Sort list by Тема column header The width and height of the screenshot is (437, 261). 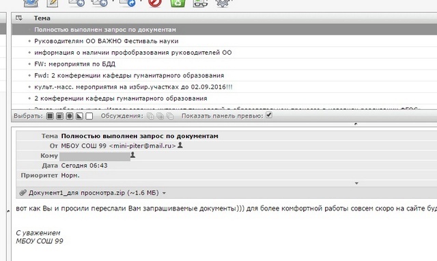pos(42,18)
